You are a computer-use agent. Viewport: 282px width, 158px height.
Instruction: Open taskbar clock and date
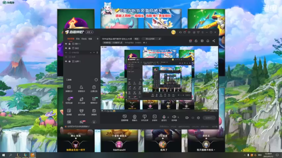coord(268,155)
